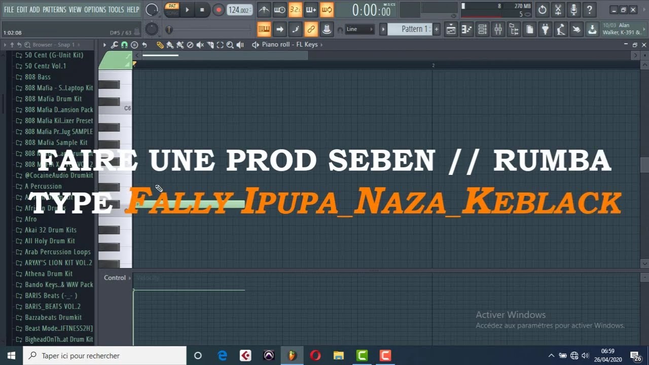Click the tempo 124 display
The height and width of the screenshot is (365, 649).
pos(239,10)
